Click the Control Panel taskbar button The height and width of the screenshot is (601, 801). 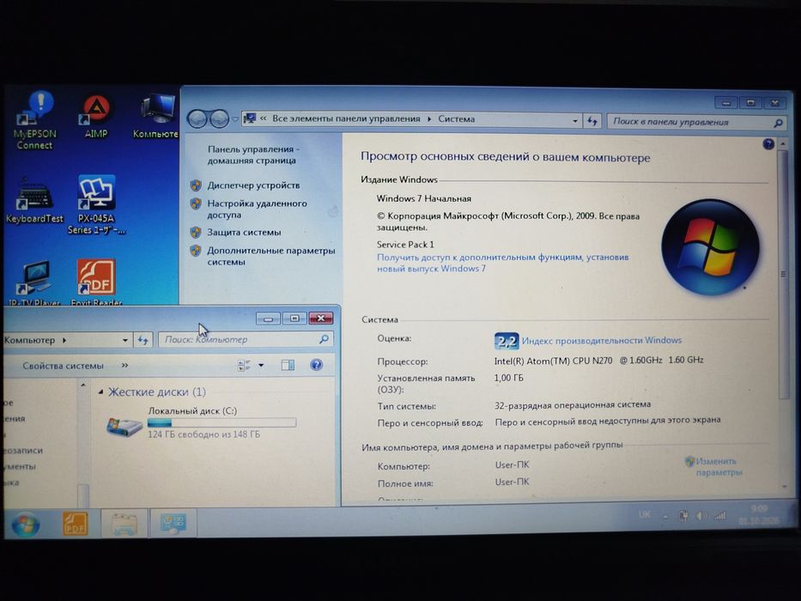[173, 524]
